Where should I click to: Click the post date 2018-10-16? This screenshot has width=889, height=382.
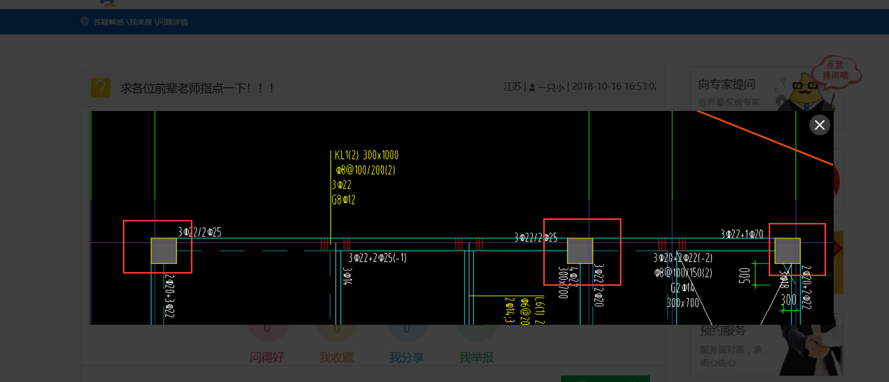tap(596, 87)
